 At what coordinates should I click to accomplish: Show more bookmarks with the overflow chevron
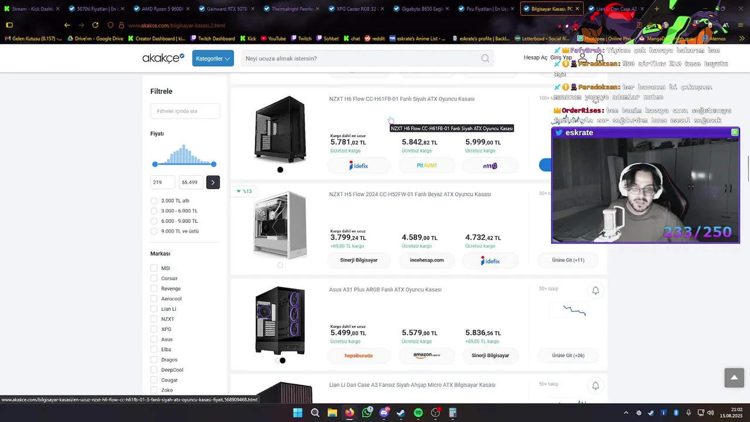point(742,39)
